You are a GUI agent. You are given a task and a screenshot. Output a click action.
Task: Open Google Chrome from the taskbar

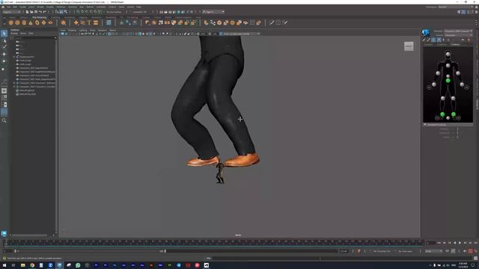tap(32, 265)
